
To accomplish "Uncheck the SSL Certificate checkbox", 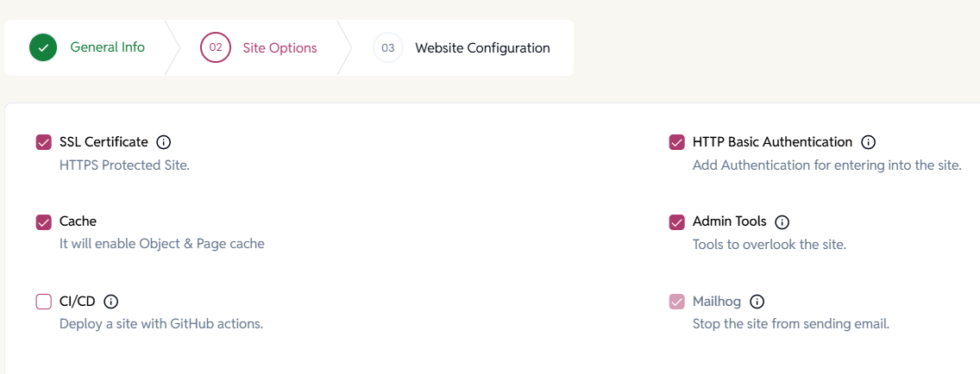I will [x=44, y=142].
